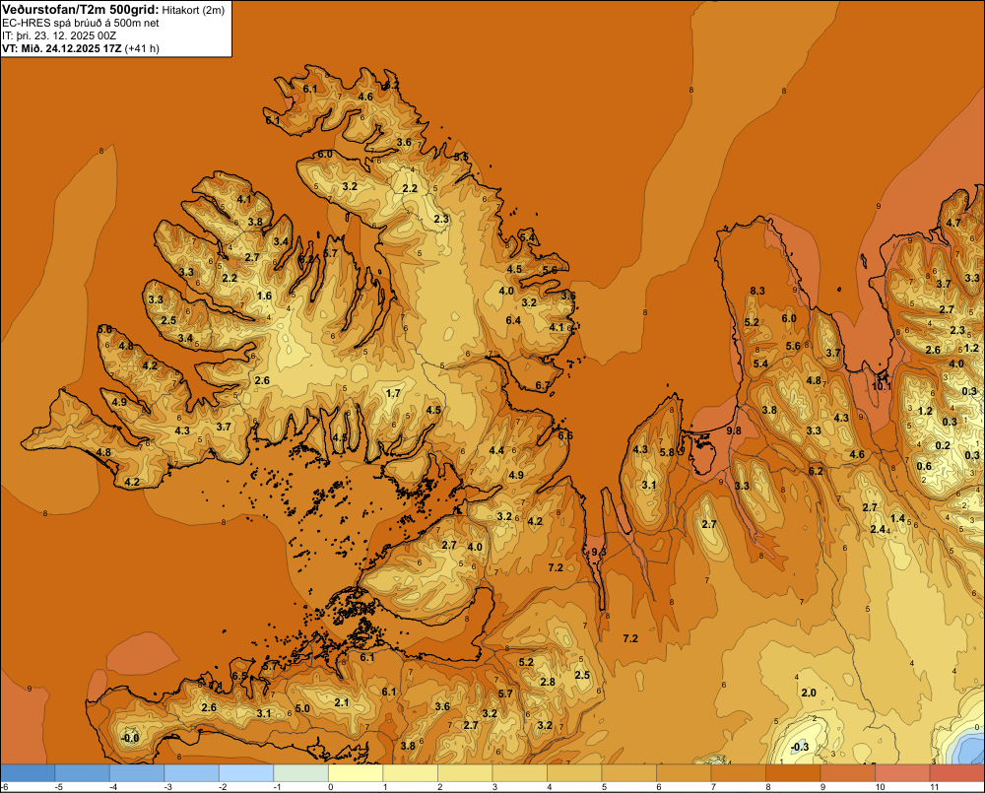Click the legend swatch between -1 and 0
The height and width of the screenshot is (793, 985).
(x=300, y=773)
